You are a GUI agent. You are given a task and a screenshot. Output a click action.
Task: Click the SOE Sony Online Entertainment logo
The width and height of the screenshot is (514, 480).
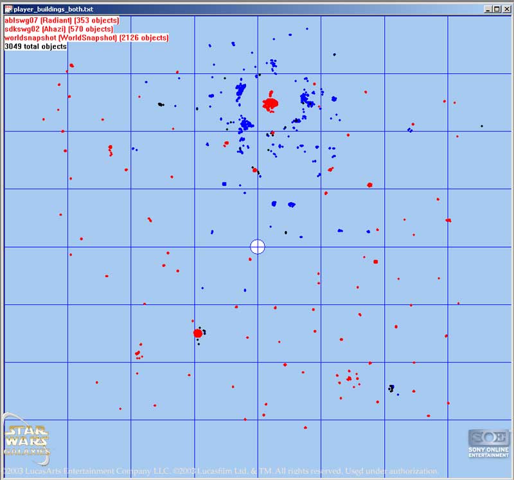tap(488, 443)
